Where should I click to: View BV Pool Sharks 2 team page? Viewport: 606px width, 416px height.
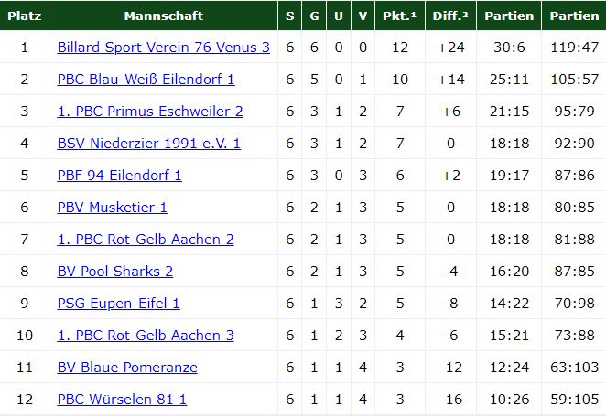114,272
